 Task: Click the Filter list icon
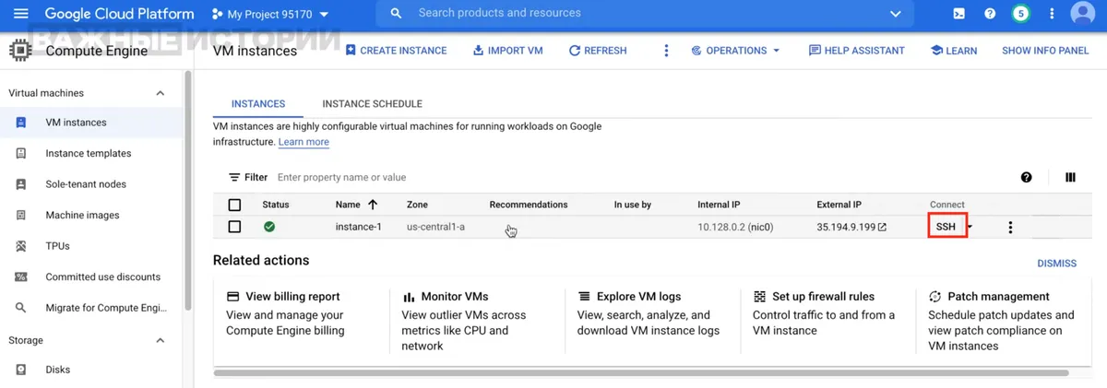tap(234, 177)
